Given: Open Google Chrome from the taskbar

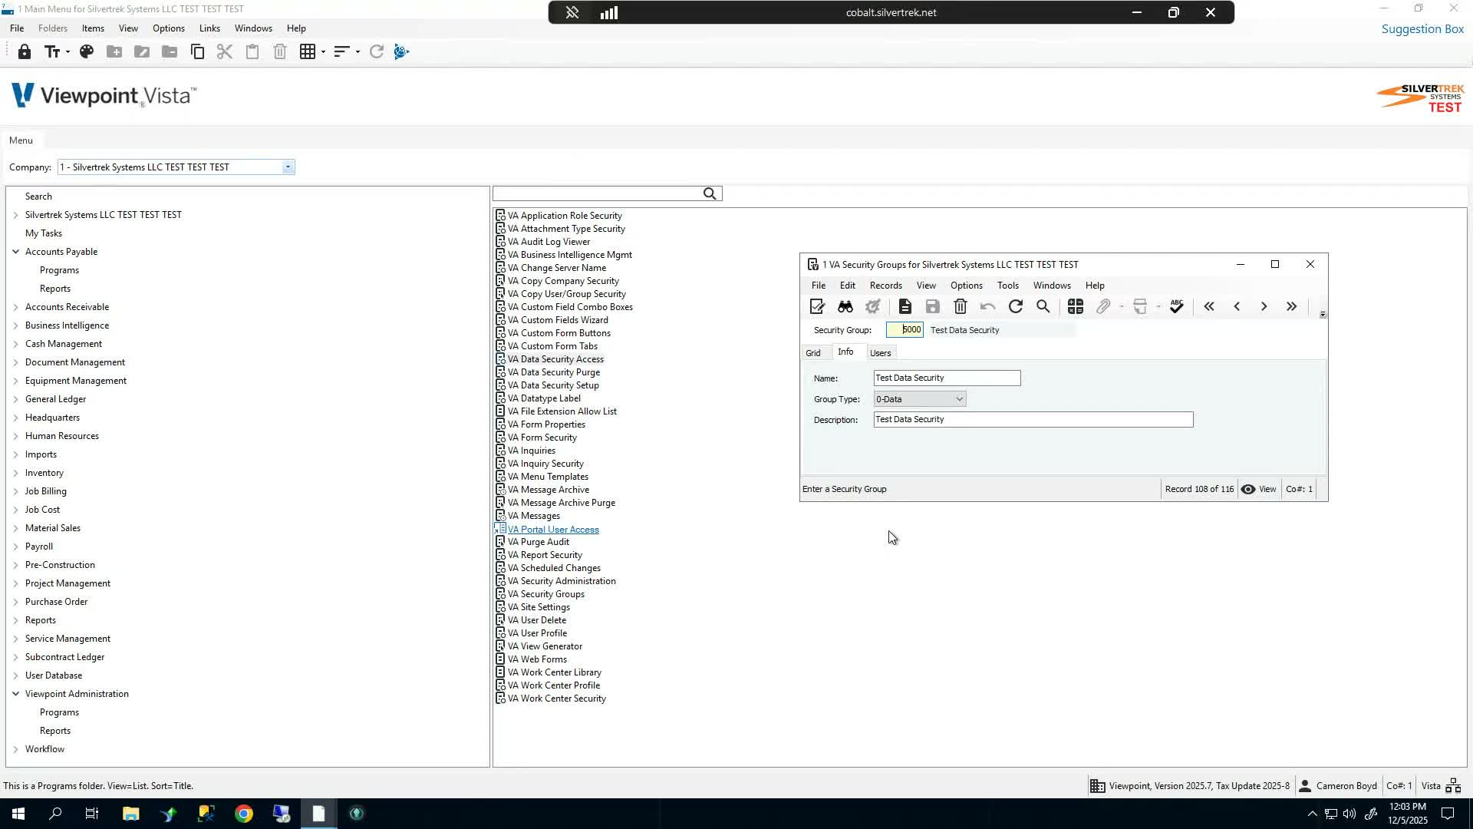Looking at the screenshot, I should (x=244, y=814).
